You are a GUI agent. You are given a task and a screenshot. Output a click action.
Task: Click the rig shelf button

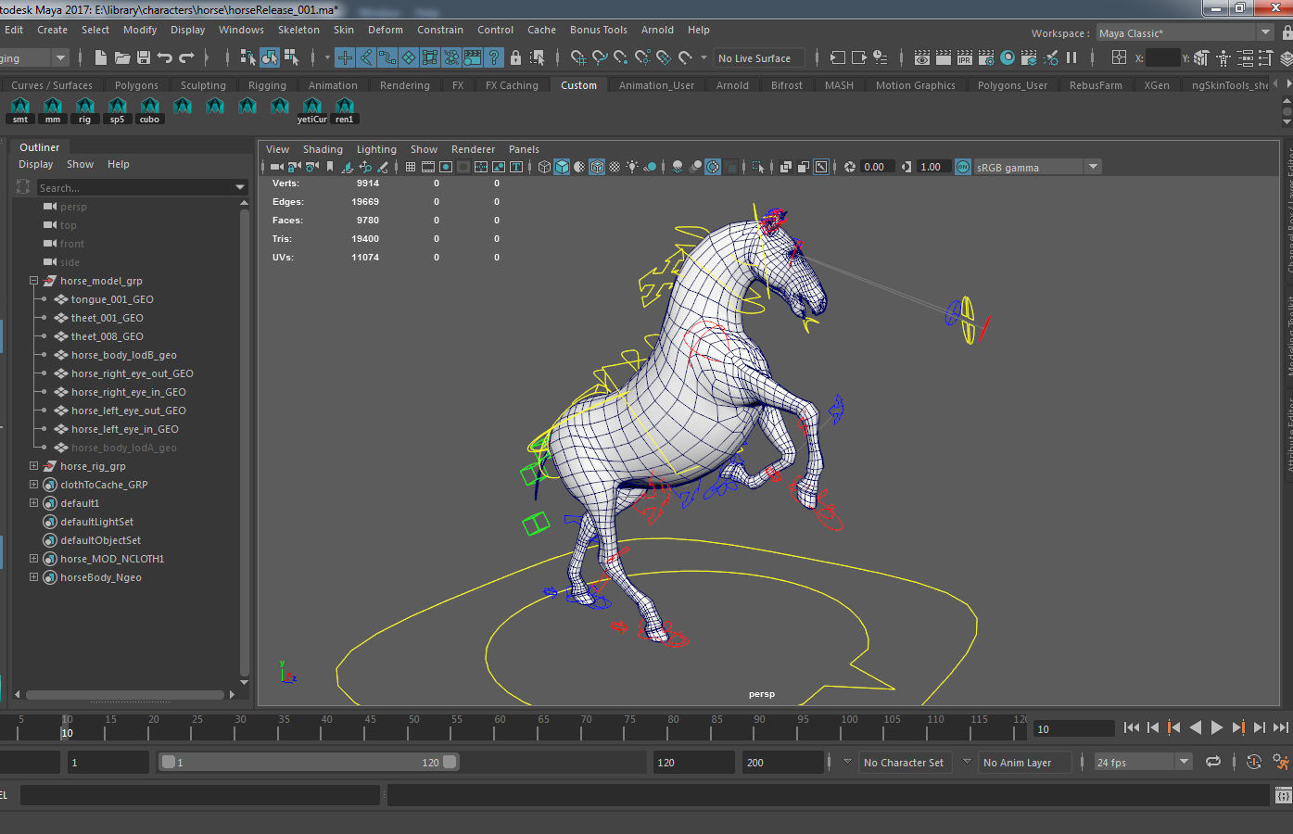pyautogui.click(x=85, y=110)
